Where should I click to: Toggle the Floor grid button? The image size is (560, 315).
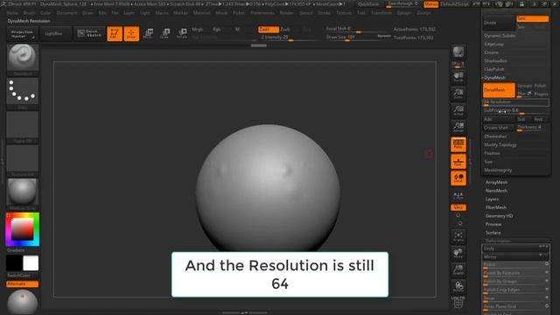coord(458,161)
